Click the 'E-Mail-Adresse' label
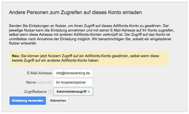 (x=39, y=73)
